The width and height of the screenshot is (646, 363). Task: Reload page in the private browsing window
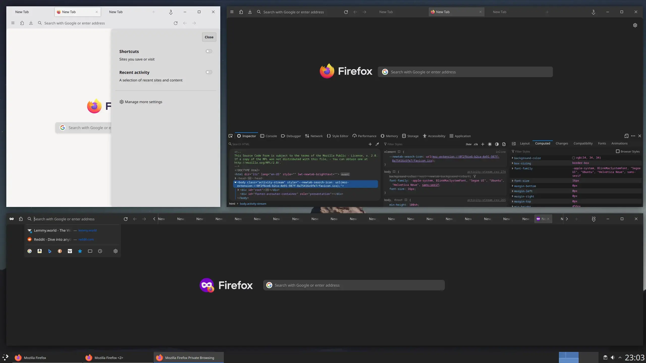126,219
